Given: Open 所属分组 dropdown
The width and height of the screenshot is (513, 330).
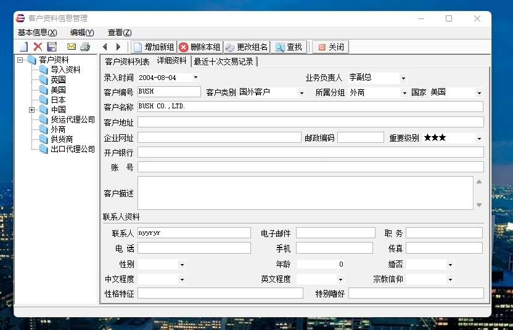Looking at the screenshot, I should pos(404,93).
